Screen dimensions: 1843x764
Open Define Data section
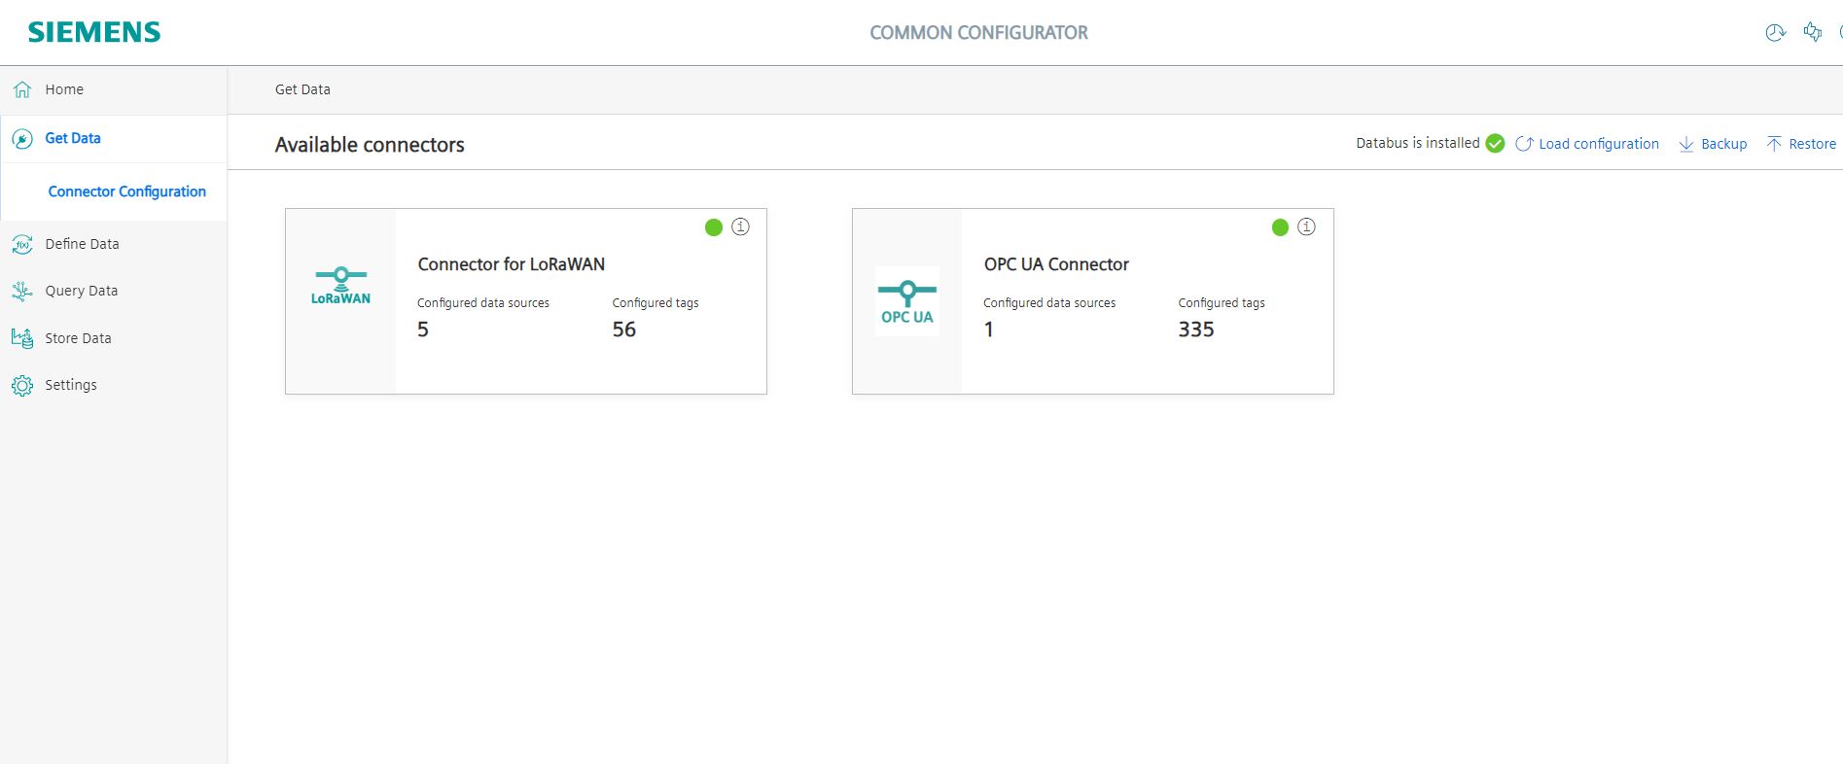(114, 244)
